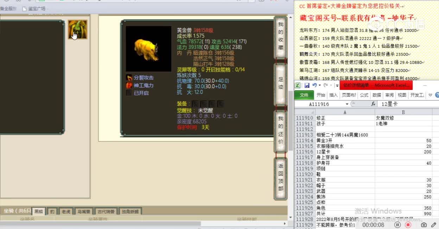This screenshot has height=229, width=439.
Task: Open Excel 页面布局 ribbon tab
Action: coord(349,95)
